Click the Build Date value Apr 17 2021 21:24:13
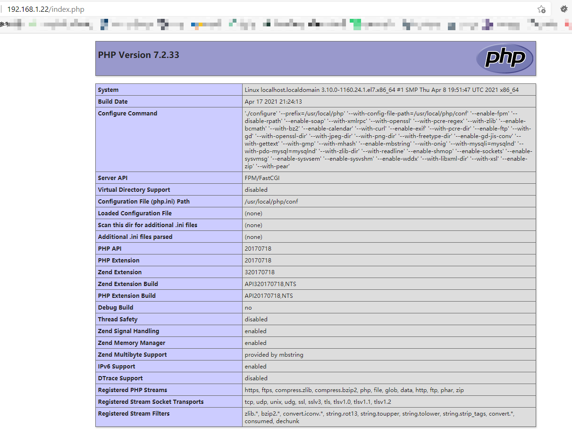Viewport: 572px width, 434px height. 273,102
